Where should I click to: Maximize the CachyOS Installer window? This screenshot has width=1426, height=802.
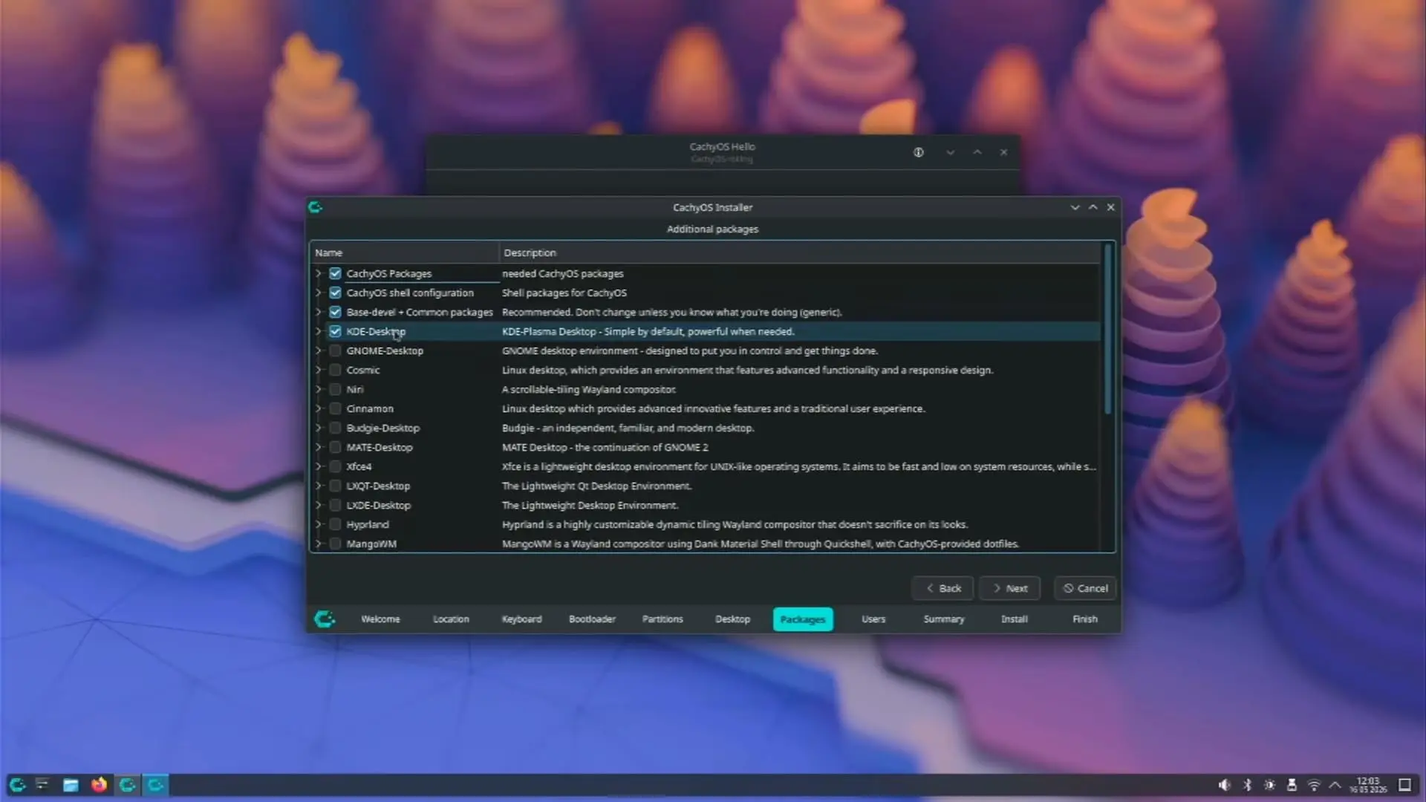(1093, 207)
